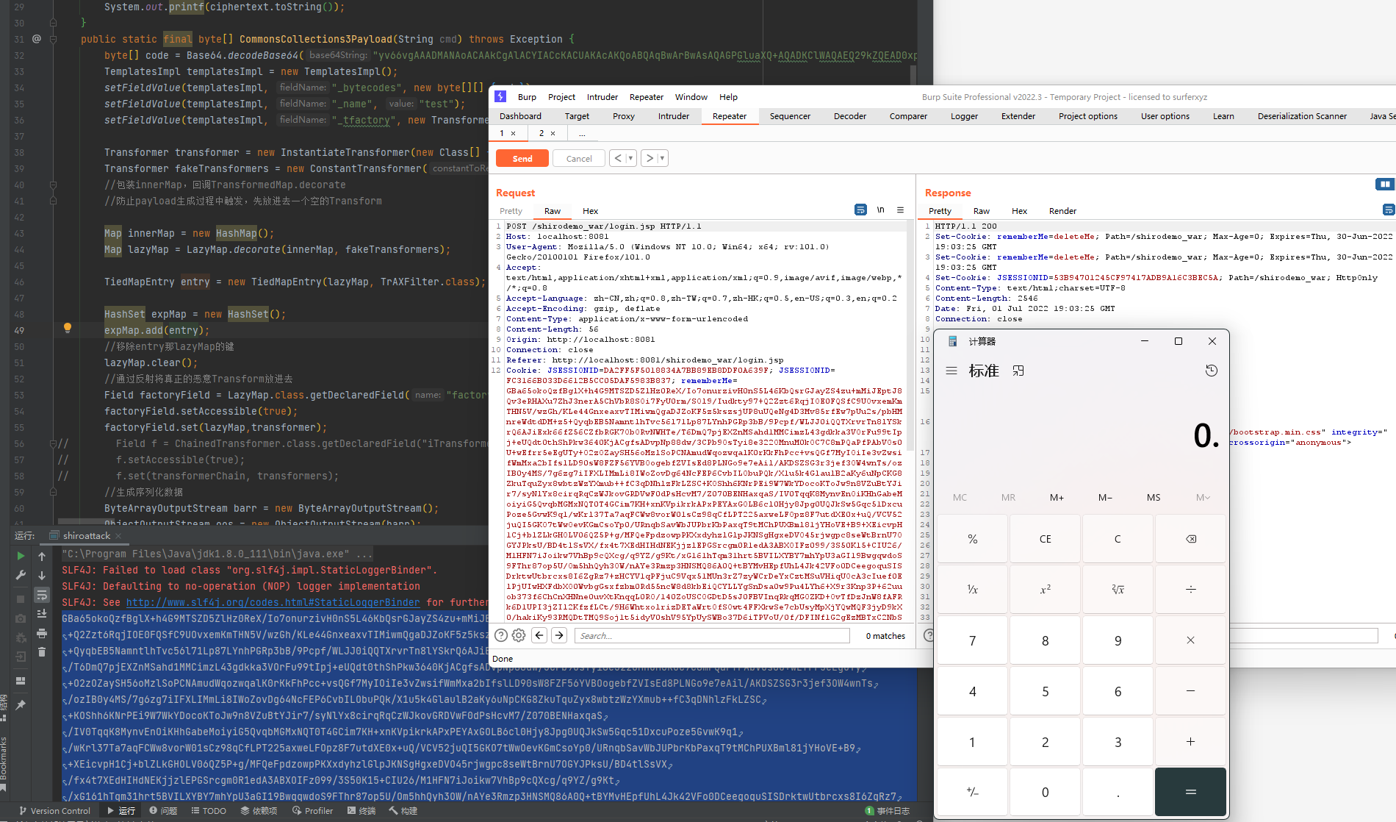1396x822 pixels.
Task: Switch request view to Hex
Action: [x=590, y=211]
